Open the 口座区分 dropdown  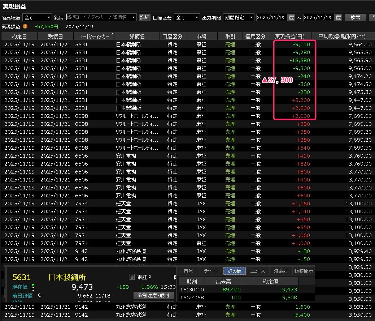(x=197, y=17)
